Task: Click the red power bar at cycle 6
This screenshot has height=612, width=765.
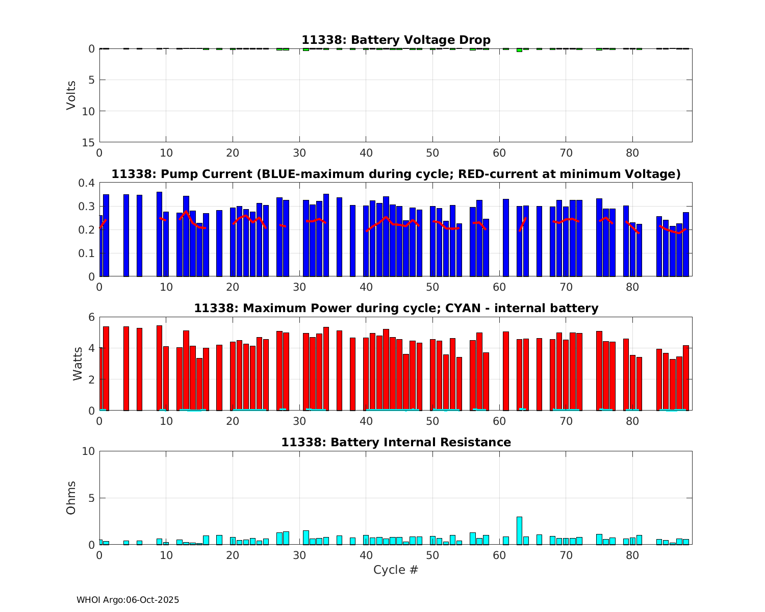Action: pos(139,369)
